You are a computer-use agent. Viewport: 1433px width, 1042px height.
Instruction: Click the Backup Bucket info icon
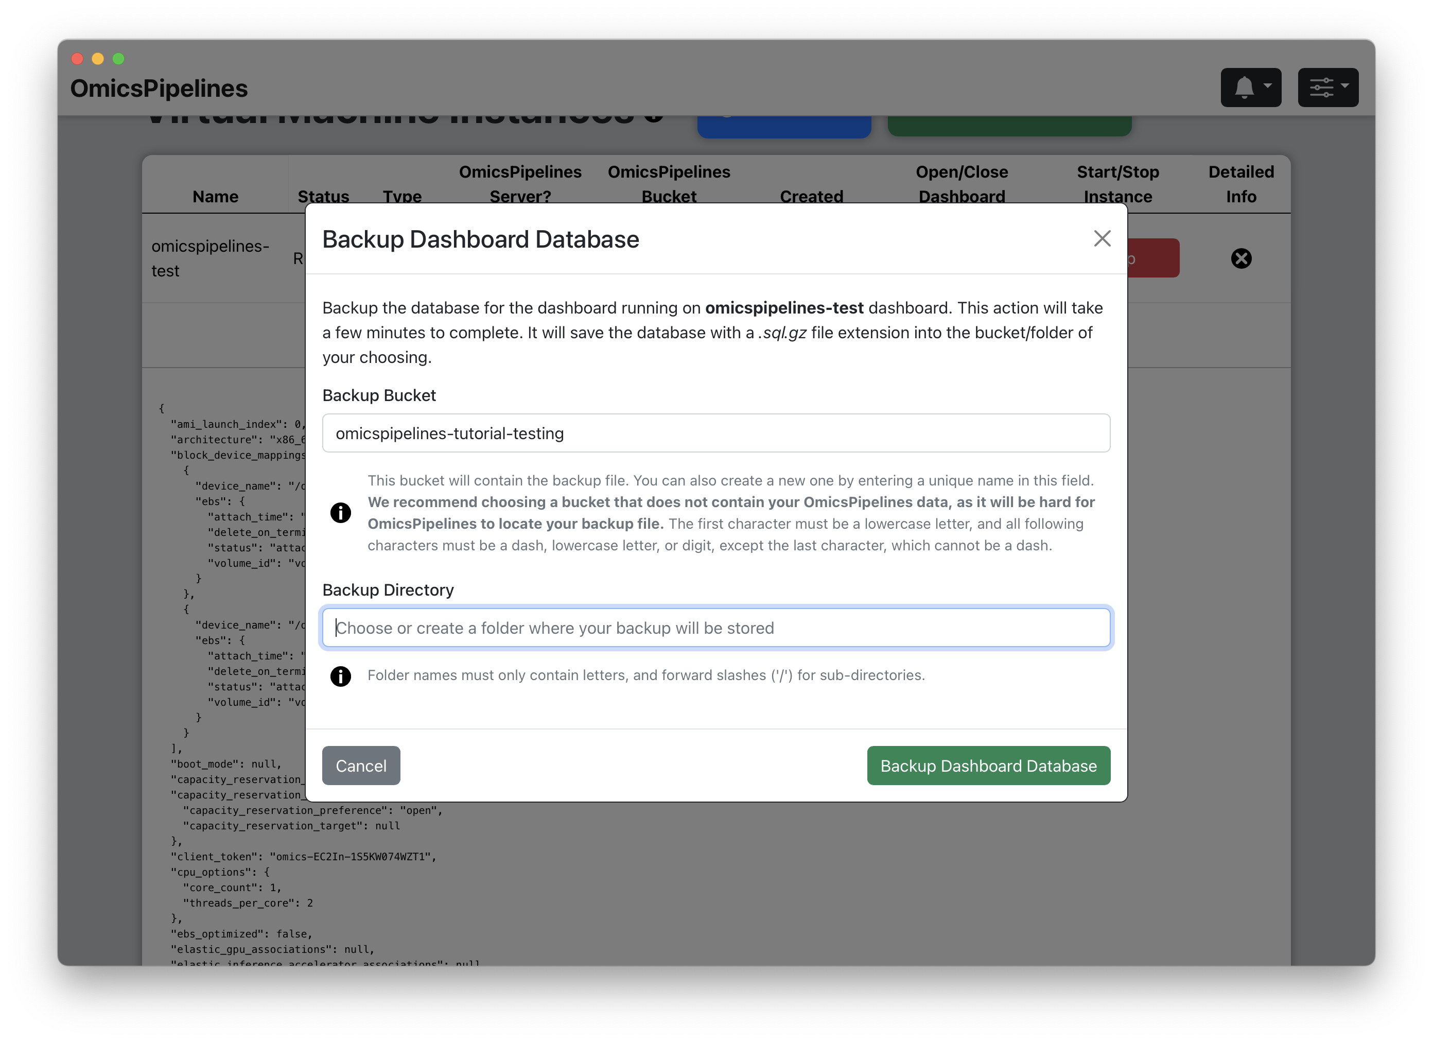tap(341, 512)
